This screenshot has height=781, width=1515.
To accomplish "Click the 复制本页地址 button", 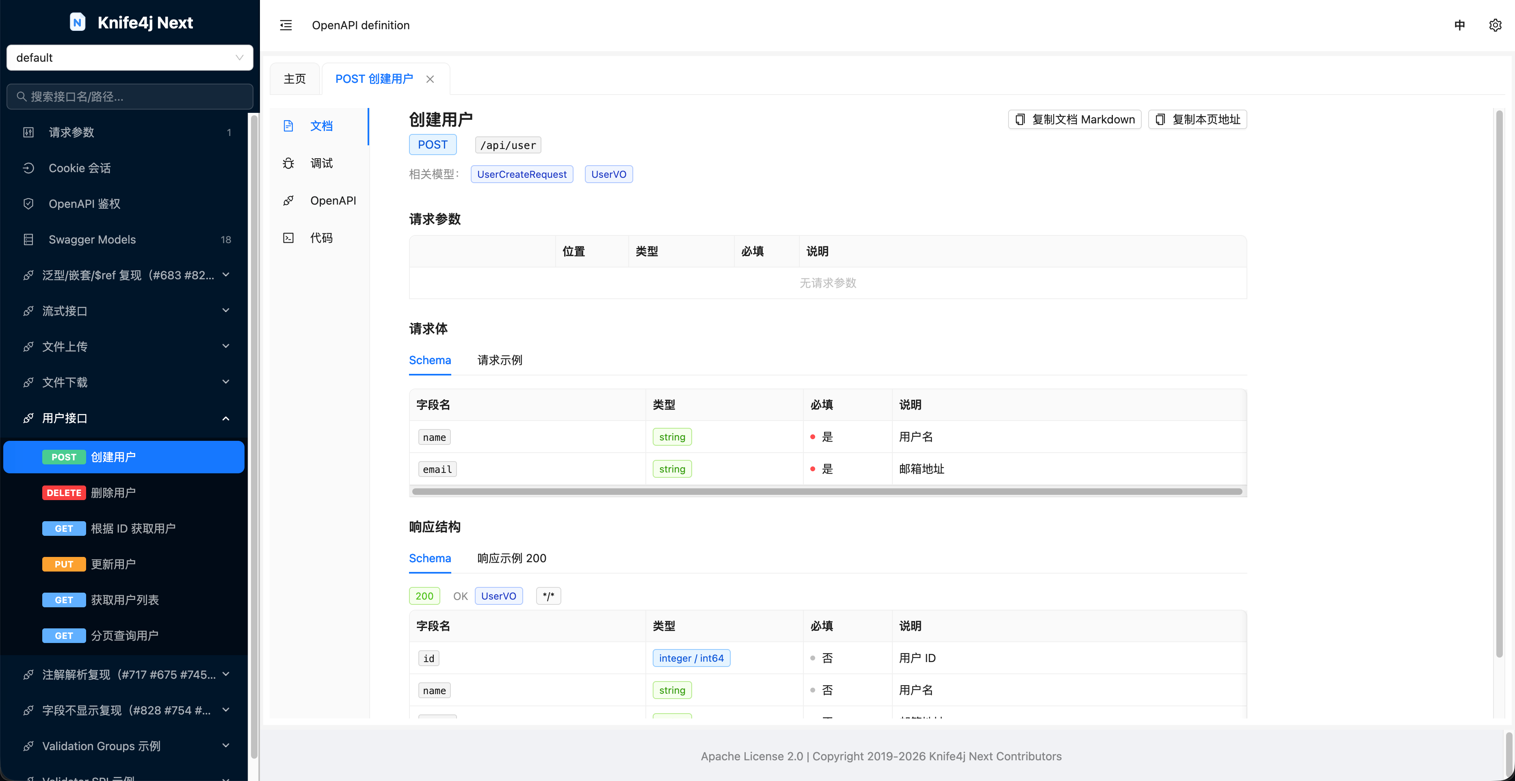I will 1197,119.
